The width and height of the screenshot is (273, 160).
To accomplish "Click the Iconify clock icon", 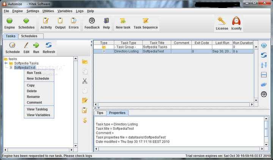I will coord(236,21).
